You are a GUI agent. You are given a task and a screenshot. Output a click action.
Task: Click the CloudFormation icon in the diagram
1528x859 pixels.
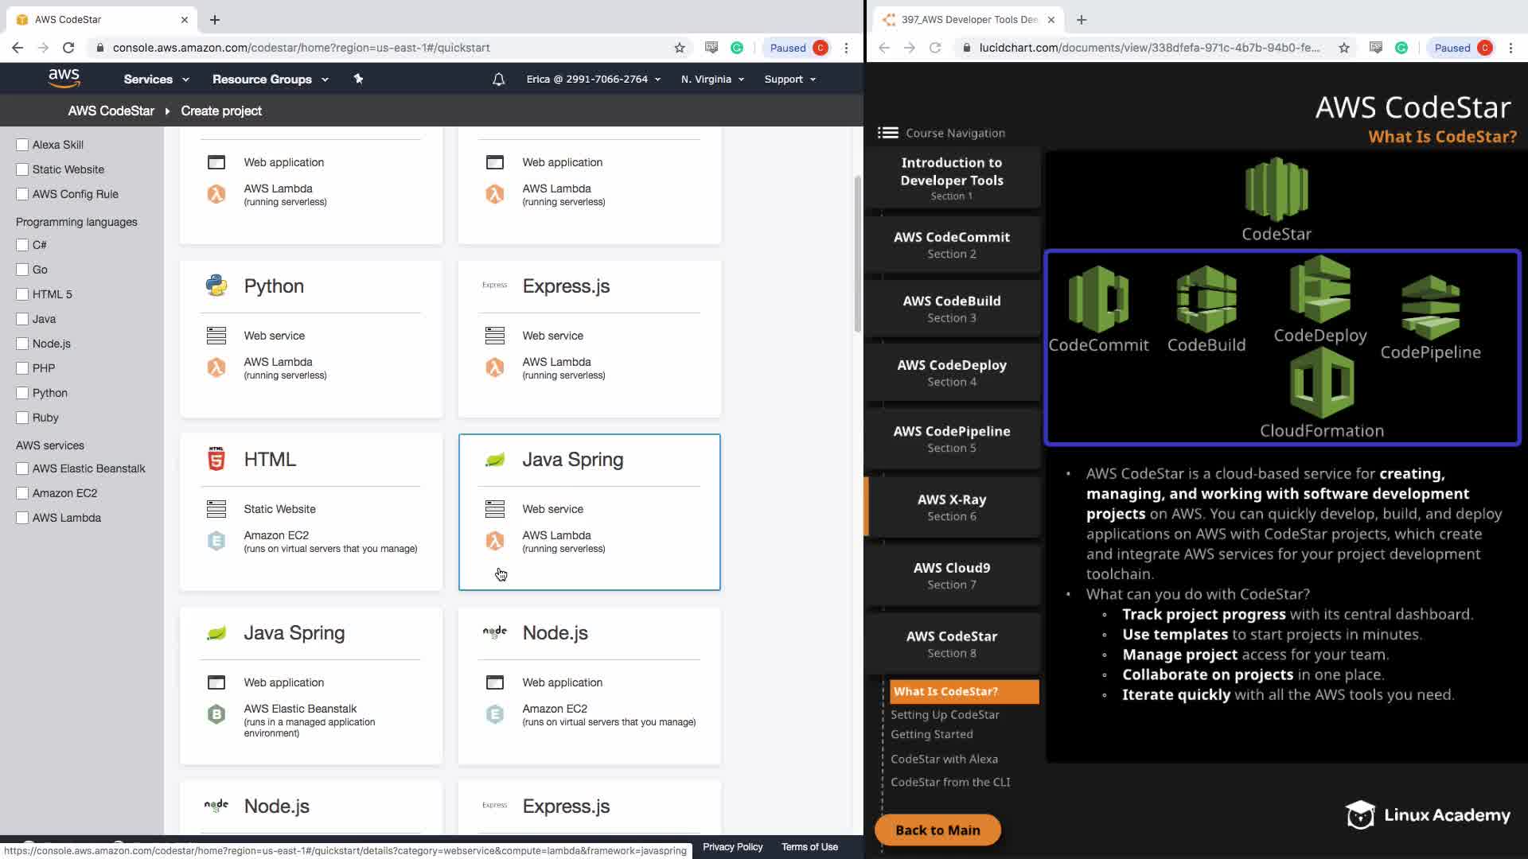point(1321,383)
